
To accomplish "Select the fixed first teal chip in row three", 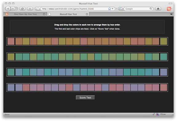I will [x=11, y=72].
